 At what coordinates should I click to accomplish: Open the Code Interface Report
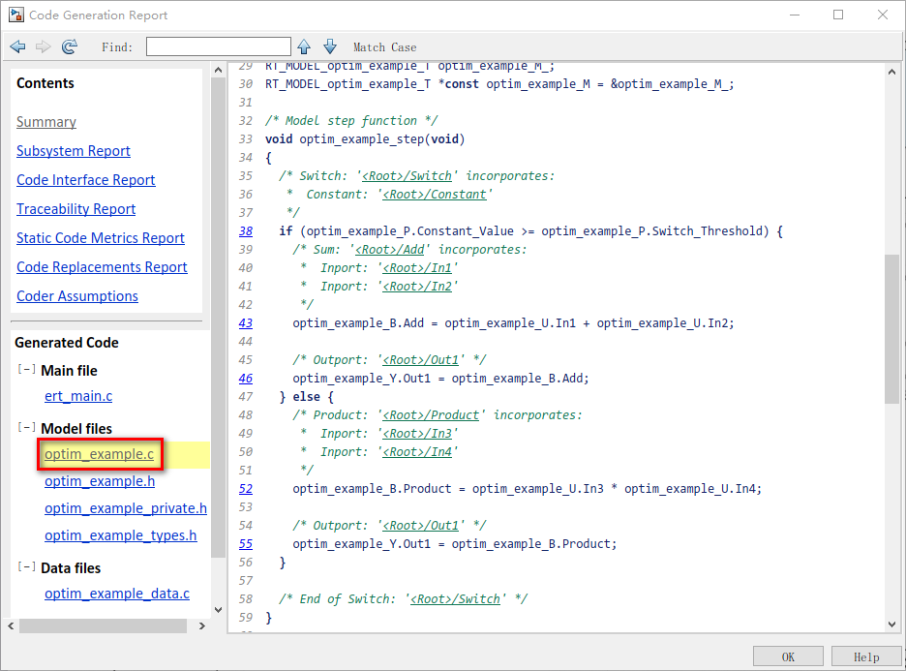coord(85,180)
